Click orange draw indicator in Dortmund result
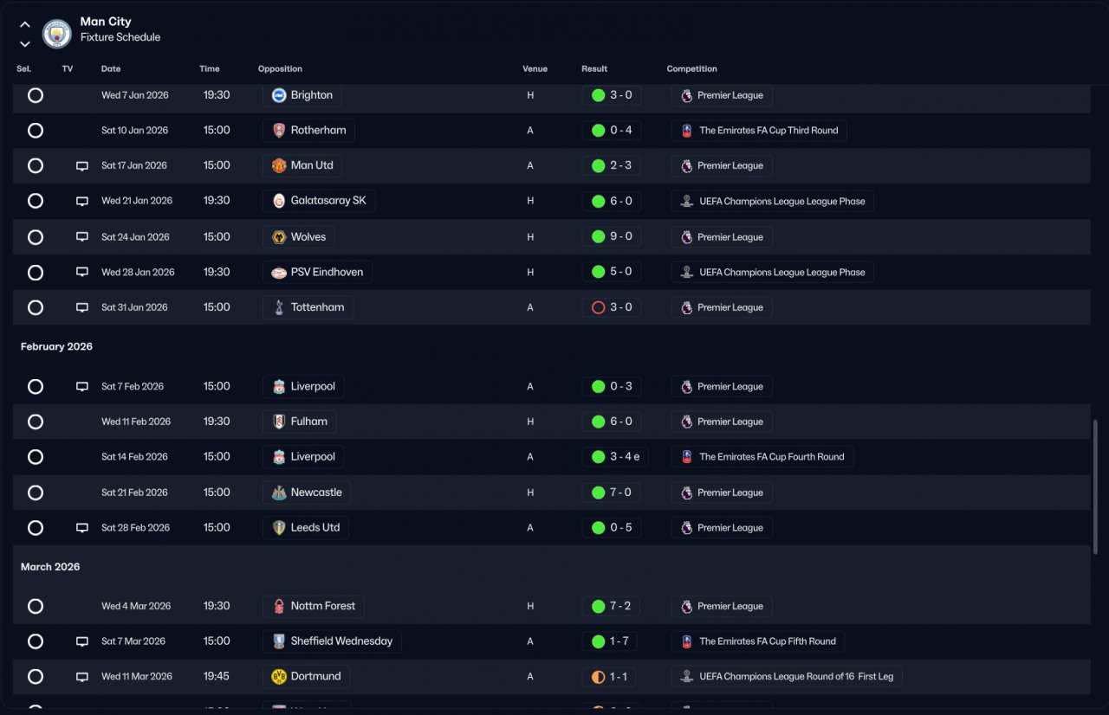Viewport: 1109px width, 715px height. (598, 677)
